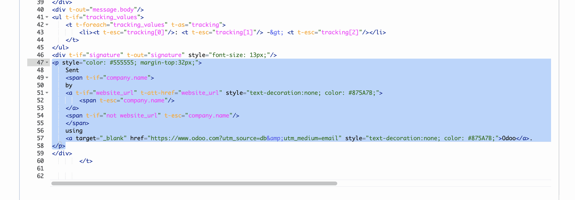The width and height of the screenshot is (575, 200).
Task: Click the "Odoo" link text on line 57
Action: pos(509,138)
